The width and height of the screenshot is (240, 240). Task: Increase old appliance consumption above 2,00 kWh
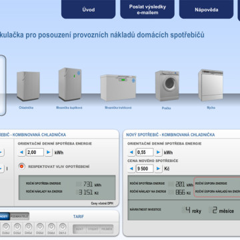pos(49,153)
